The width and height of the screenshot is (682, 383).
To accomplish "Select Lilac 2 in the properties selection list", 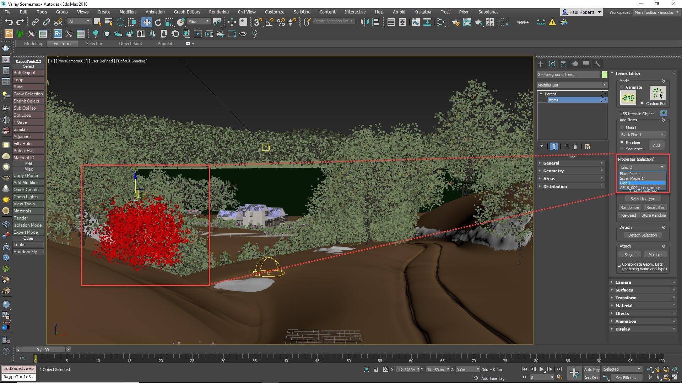I will pyautogui.click(x=641, y=183).
